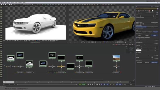Choose the Multi-box filter button
160x90 pixels.
tap(150, 32)
